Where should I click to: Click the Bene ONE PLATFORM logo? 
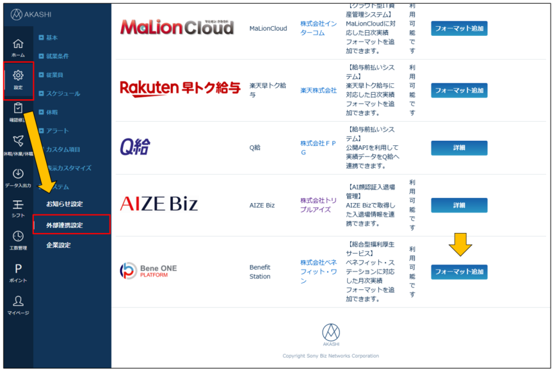148,271
